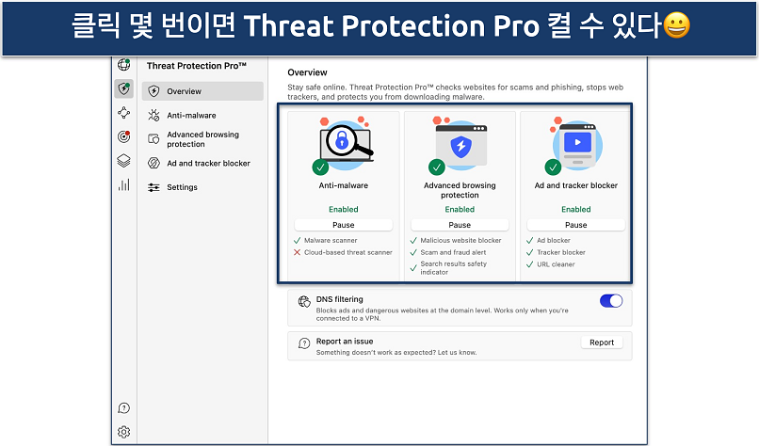
Task: Click Search results safety indicator text
Action: (x=454, y=268)
